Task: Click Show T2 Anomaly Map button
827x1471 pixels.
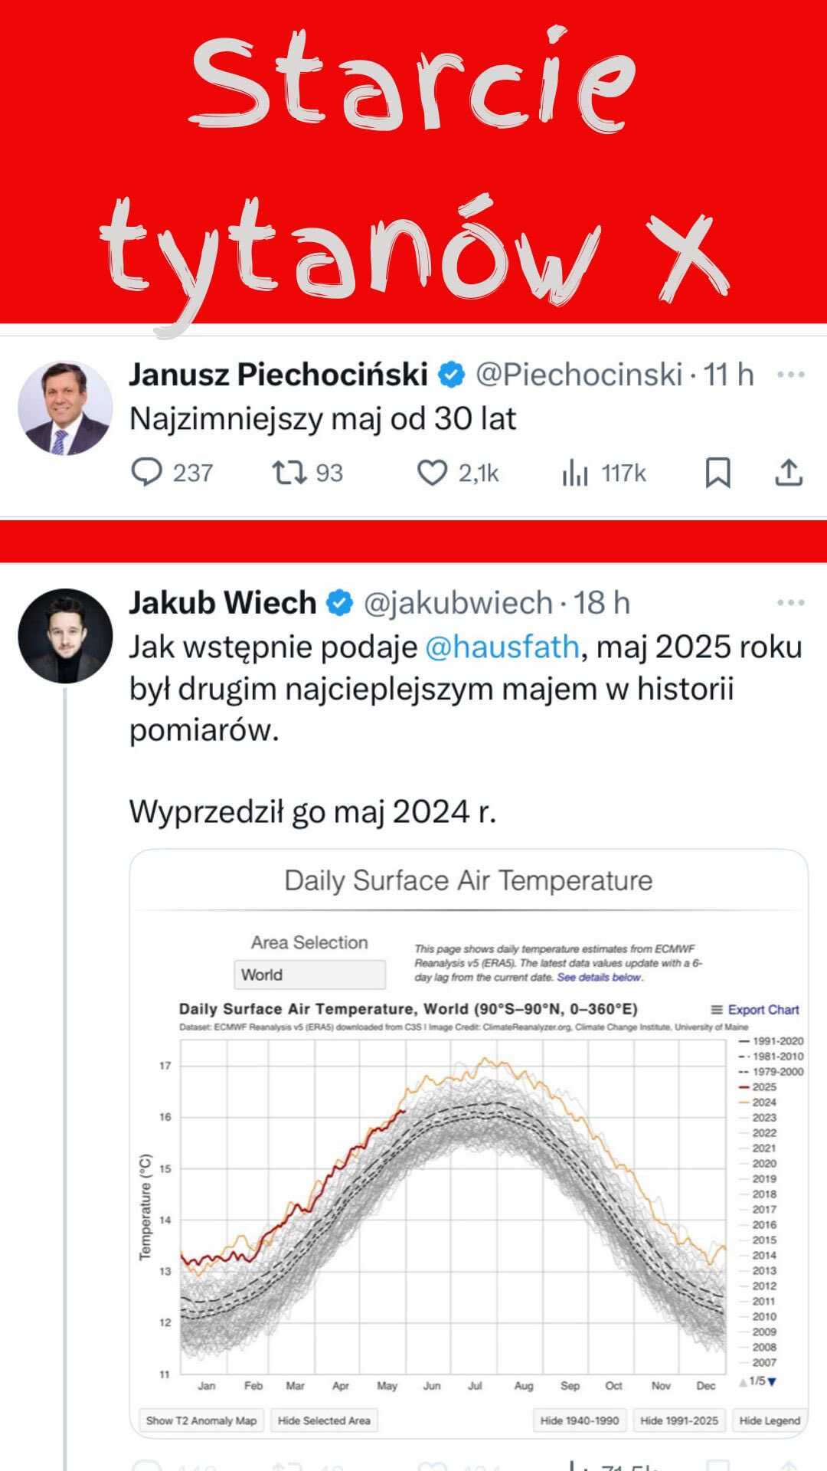Action: click(x=201, y=1420)
